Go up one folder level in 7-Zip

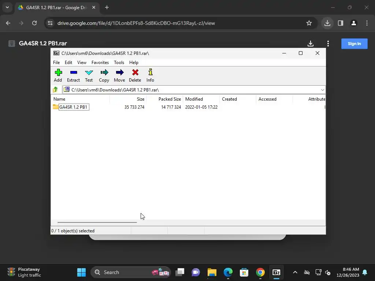(55, 90)
